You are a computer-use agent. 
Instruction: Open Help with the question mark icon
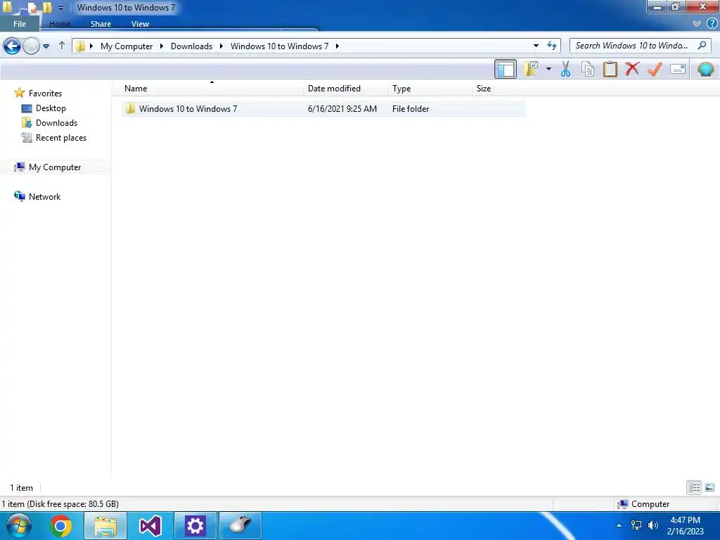(x=712, y=23)
